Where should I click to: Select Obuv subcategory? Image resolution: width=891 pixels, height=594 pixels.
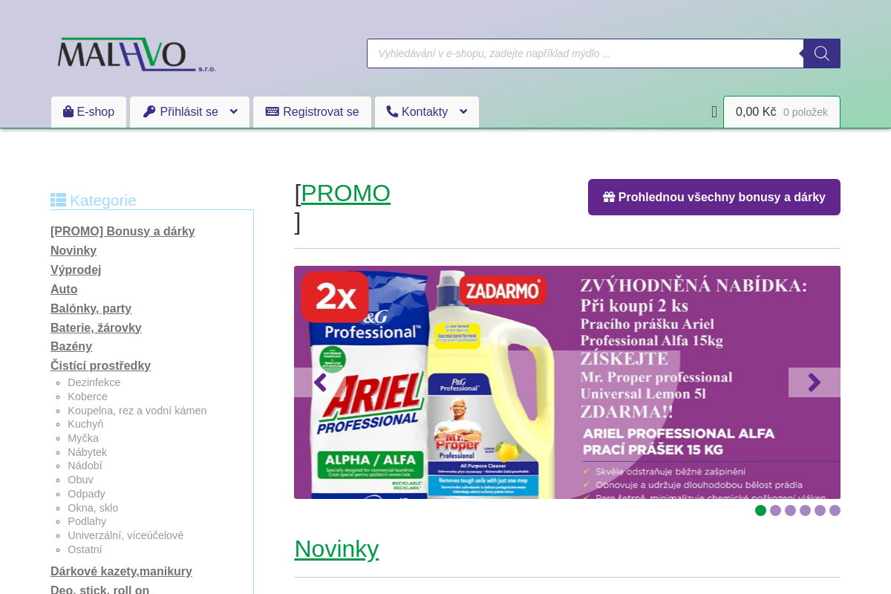[80, 480]
